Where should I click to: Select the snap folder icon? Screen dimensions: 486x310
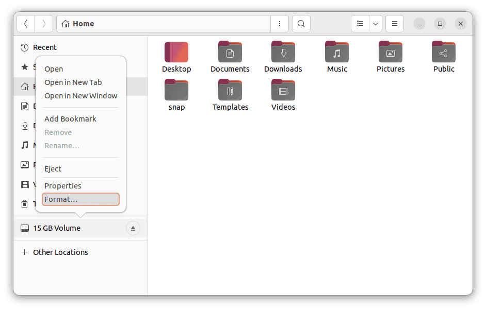(176, 90)
